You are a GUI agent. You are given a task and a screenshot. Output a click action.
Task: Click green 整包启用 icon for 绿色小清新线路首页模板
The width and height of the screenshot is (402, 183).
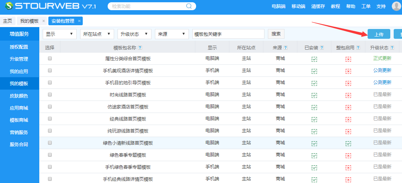click(348, 143)
